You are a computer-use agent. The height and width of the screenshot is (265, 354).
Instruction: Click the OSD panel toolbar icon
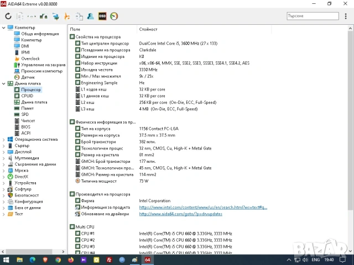[x=102, y=16]
